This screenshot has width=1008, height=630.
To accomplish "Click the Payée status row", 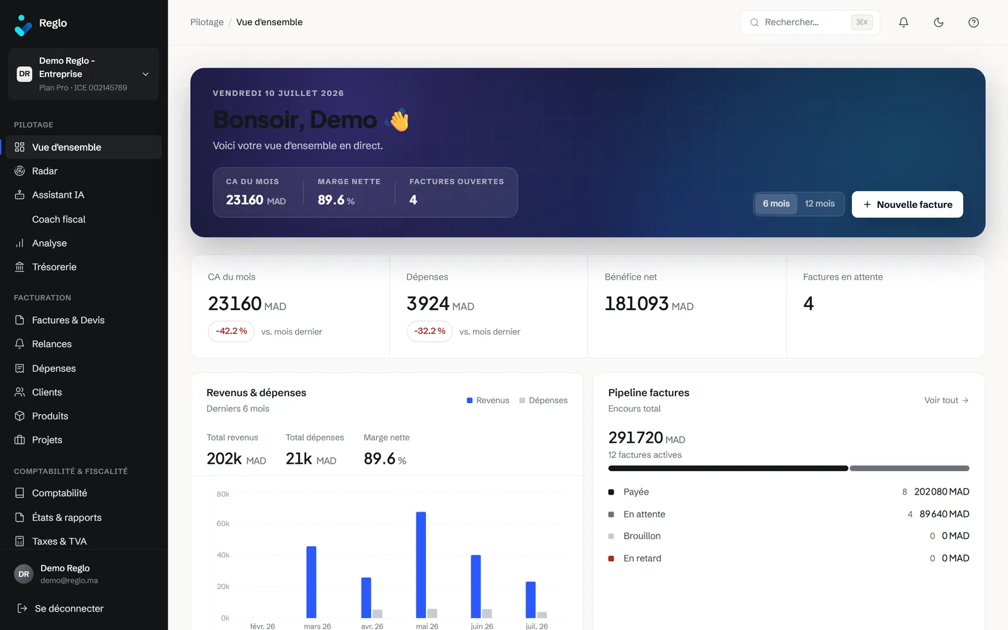I will [789, 491].
